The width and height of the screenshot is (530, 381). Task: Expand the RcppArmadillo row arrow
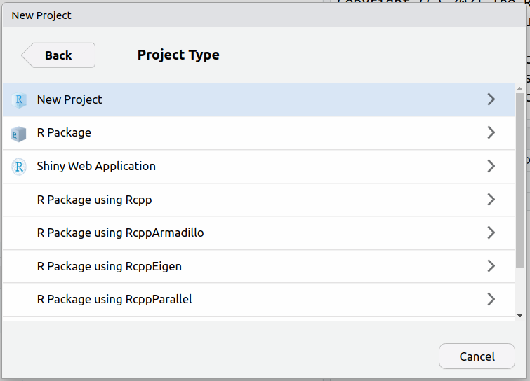[x=491, y=233]
